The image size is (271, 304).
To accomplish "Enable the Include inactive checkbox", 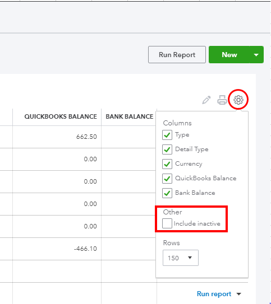I will click(167, 223).
